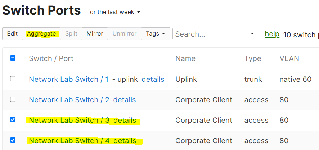Click the Aggregate button
The image size is (319, 150).
(x=41, y=34)
